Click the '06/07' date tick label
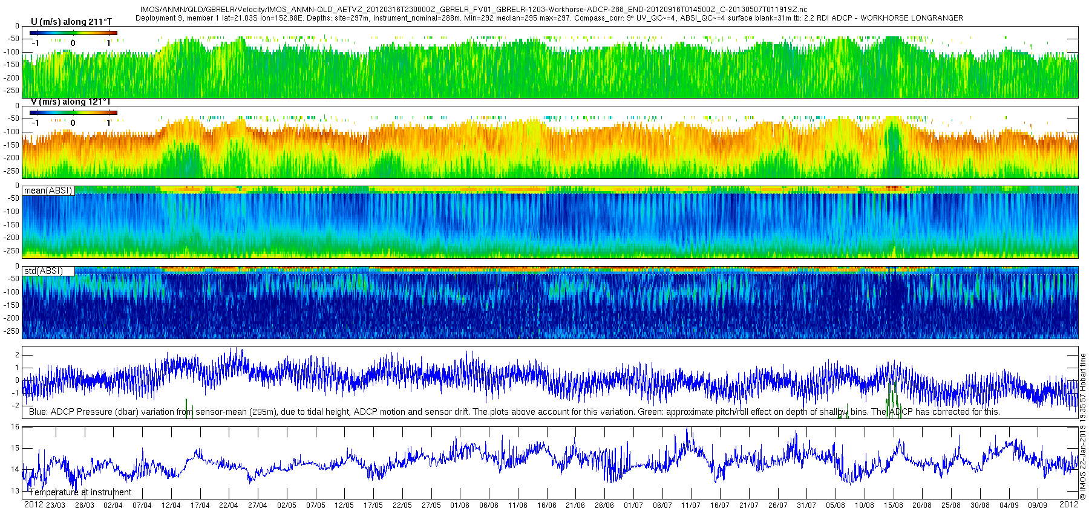Image resolution: width=1089 pixels, height=514 pixels. point(662,506)
